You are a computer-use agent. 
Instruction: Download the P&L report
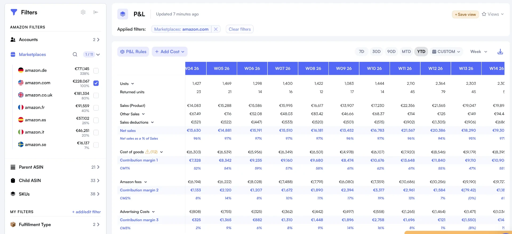pos(500,52)
